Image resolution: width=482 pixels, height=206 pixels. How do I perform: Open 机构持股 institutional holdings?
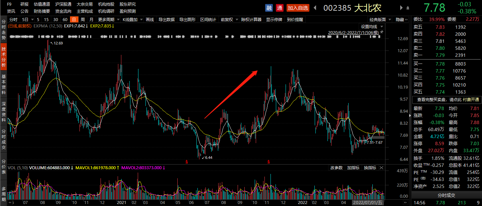click(x=106, y=4)
